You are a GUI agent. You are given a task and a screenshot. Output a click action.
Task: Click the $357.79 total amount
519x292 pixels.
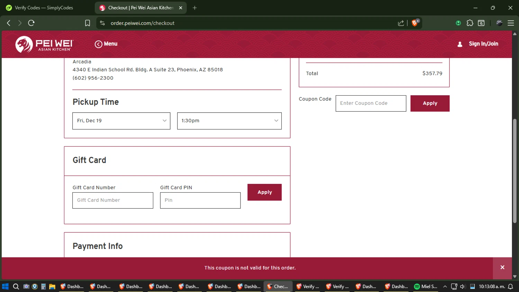[x=432, y=73]
